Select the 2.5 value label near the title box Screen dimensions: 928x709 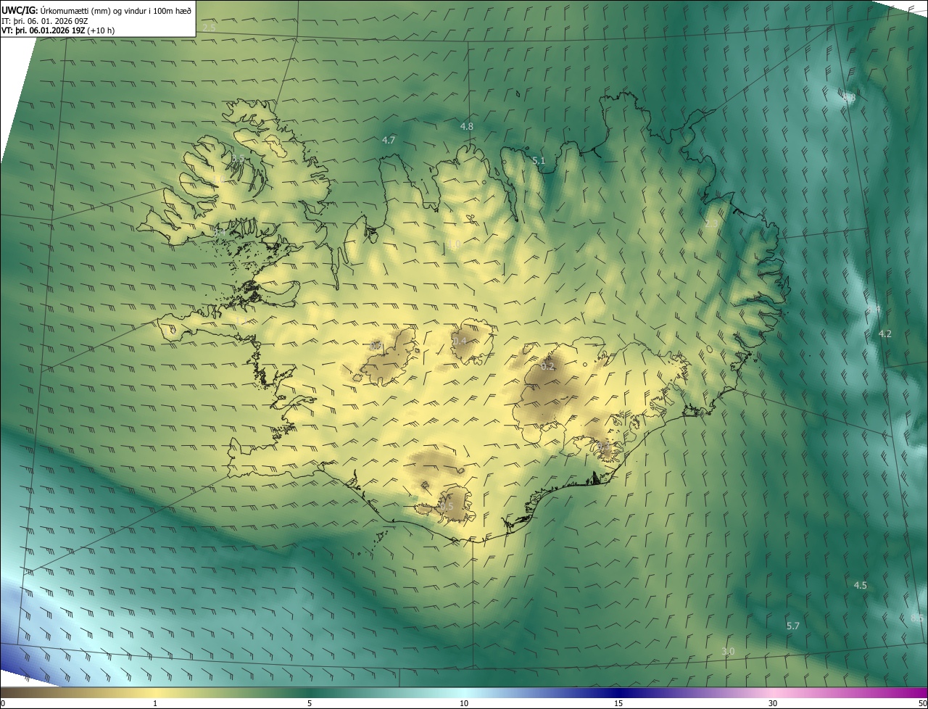pos(209,28)
